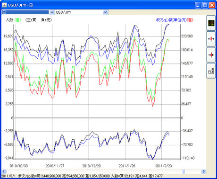Click the 220,280 right axis value

click(187, 36)
